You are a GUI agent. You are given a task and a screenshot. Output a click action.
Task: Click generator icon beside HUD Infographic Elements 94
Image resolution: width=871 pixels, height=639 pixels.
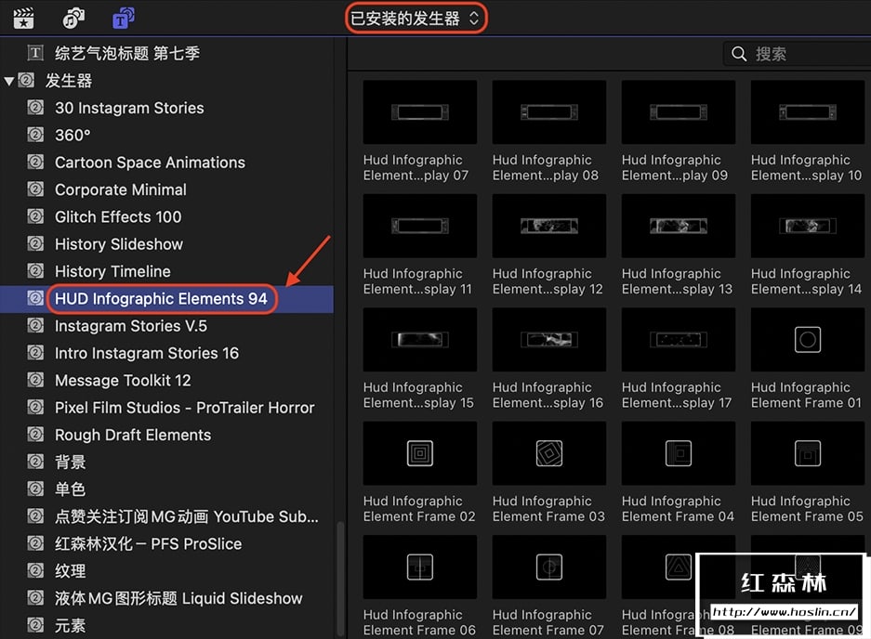point(35,298)
